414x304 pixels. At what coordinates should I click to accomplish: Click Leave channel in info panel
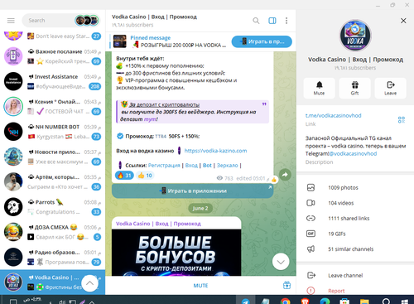pos(355,275)
